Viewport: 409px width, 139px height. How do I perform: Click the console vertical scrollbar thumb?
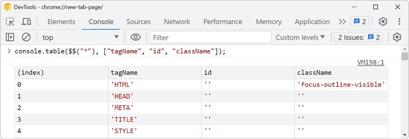(x=405, y=56)
